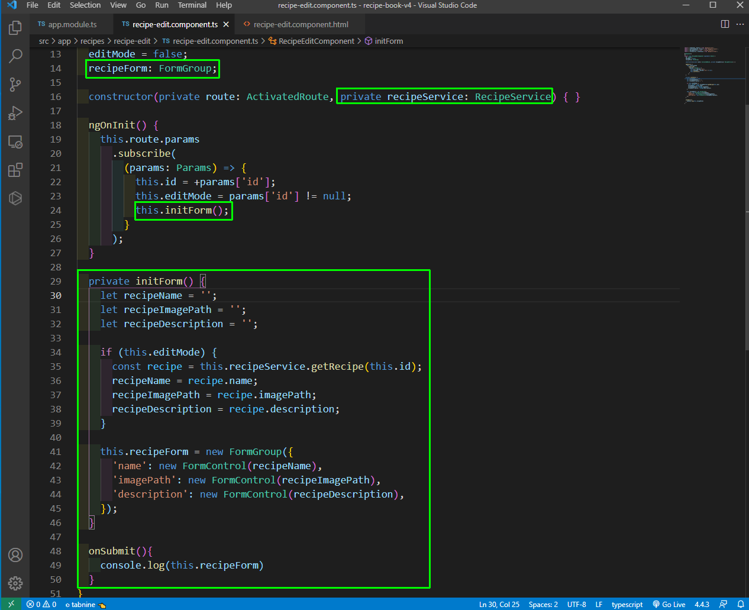This screenshot has width=749, height=610.
Task: Open the Manage gear icon
Action: [15, 583]
